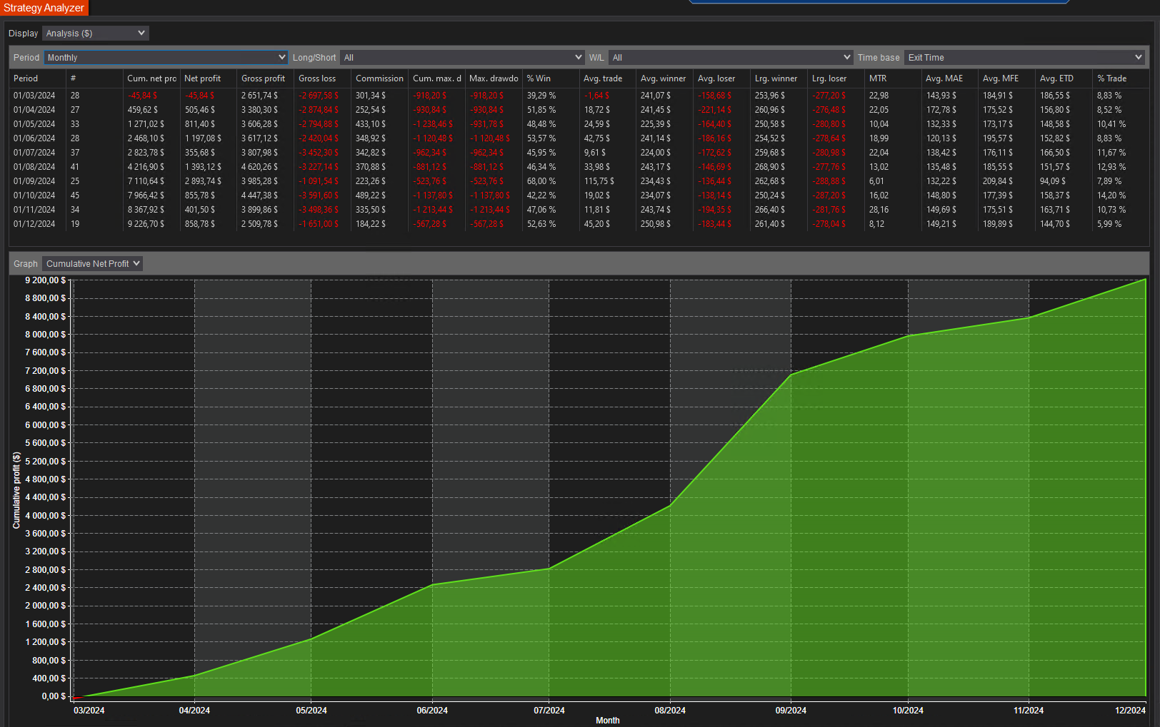1160x727 pixels.
Task: Click the 06/2024 label on chart axis
Action: pos(432,711)
